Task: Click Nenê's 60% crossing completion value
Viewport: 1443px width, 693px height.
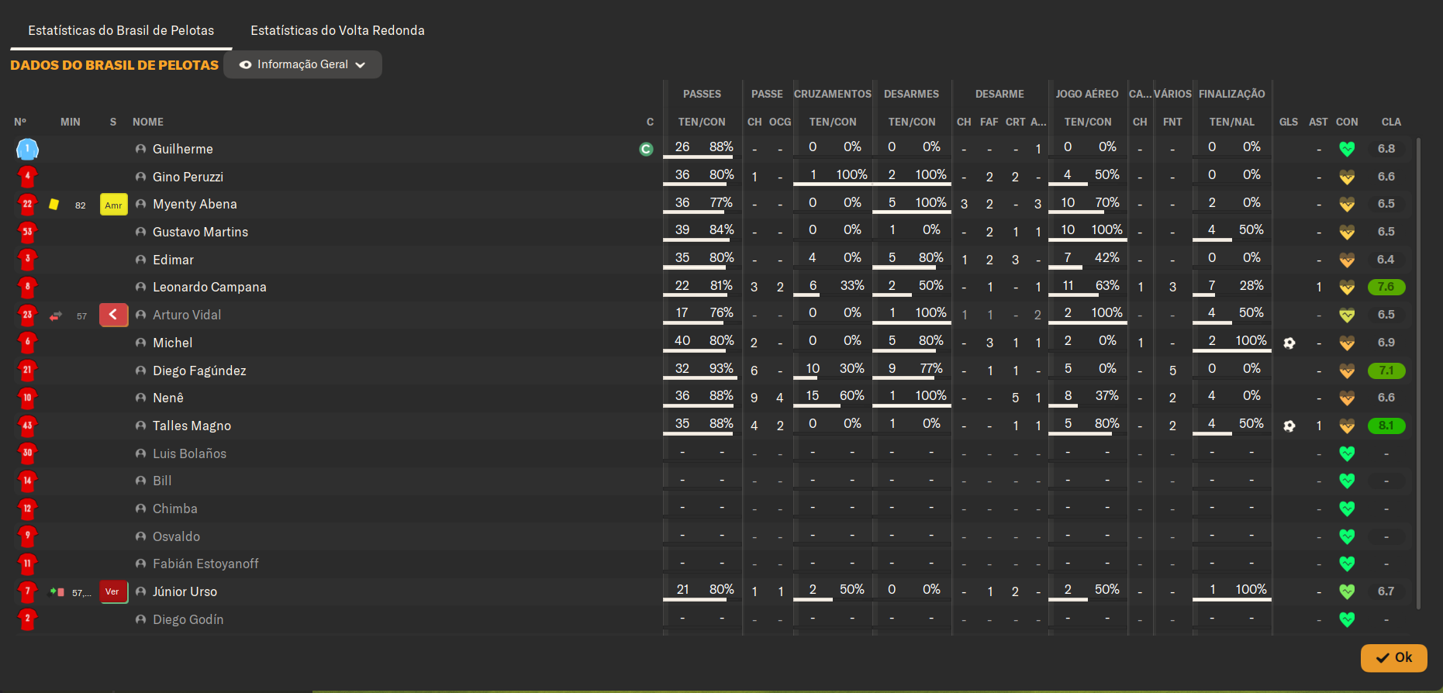Action: pos(851,395)
